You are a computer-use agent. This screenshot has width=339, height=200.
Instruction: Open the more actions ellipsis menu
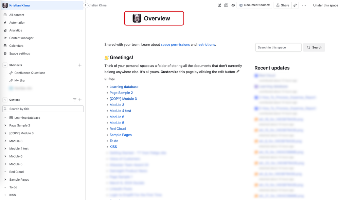click(x=304, y=5)
